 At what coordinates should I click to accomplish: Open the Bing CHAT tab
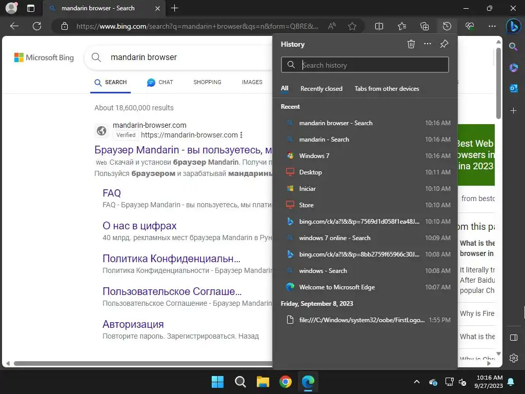click(x=160, y=83)
